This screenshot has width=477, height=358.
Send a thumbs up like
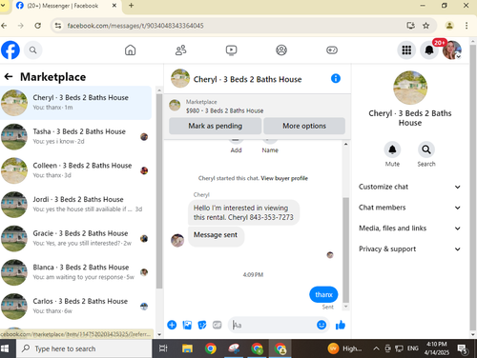341,325
